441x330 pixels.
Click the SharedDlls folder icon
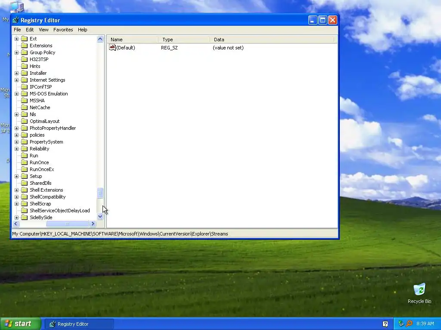click(x=25, y=183)
